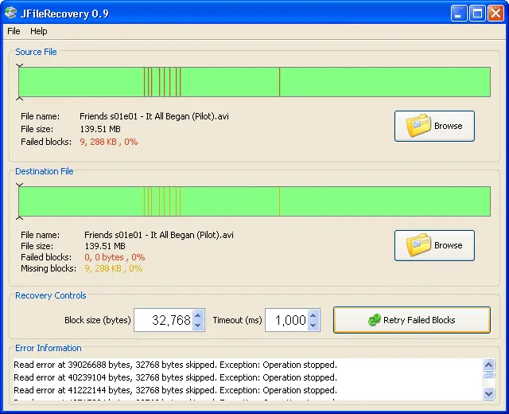Click Browse button in Source File section
This screenshot has height=414, width=509.
coord(434,126)
